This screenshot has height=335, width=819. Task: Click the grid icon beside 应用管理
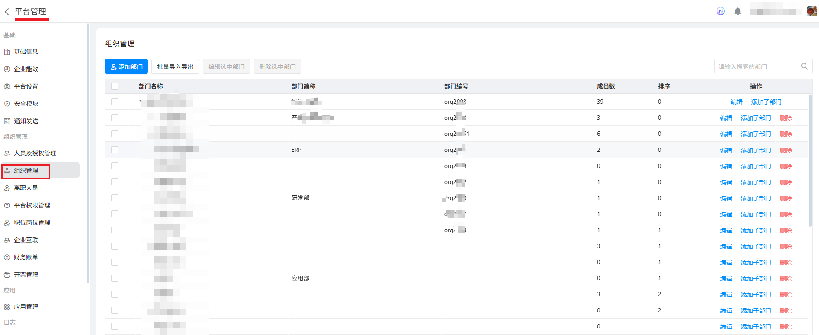7,307
